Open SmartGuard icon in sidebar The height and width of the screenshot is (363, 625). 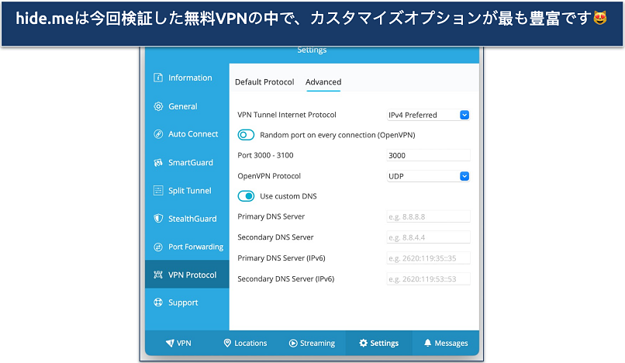point(158,163)
